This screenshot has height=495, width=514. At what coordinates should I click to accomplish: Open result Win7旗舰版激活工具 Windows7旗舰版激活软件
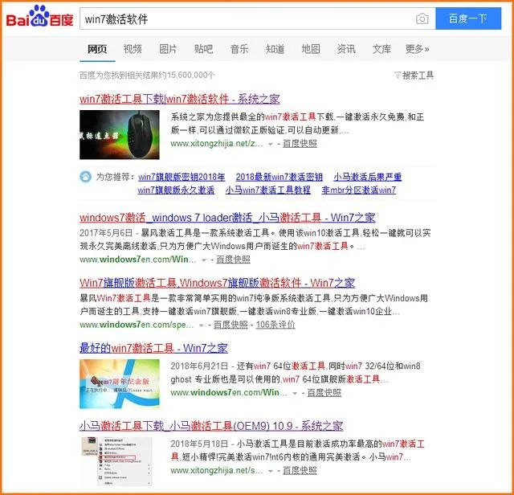coord(217,282)
